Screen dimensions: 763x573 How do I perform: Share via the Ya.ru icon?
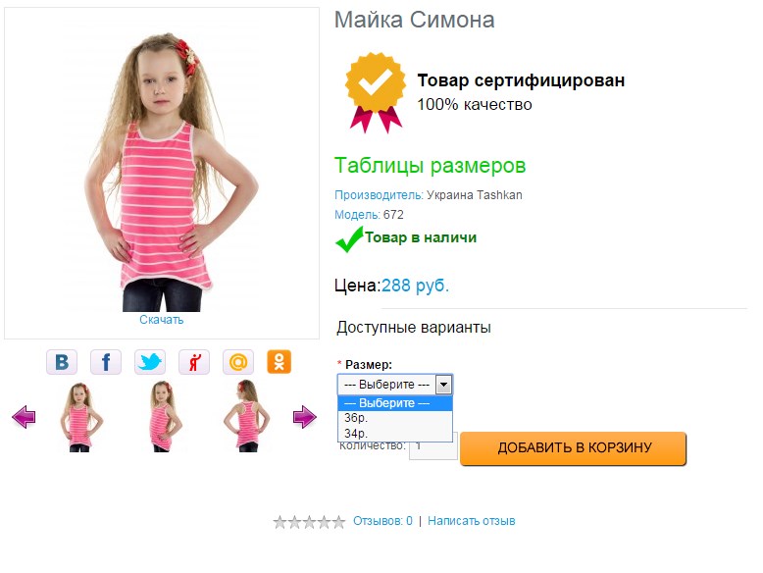pyautogui.click(x=194, y=362)
